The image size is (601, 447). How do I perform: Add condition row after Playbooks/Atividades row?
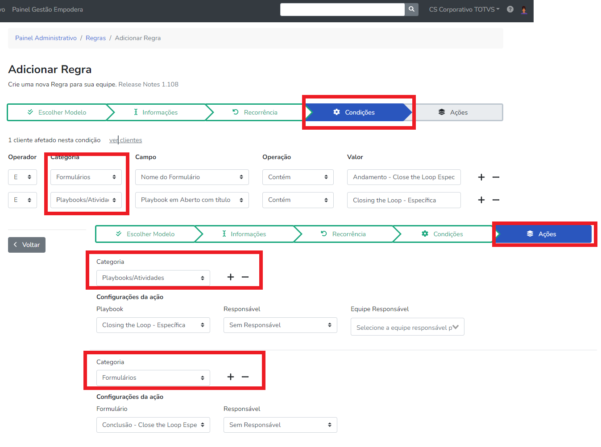pyautogui.click(x=481, y=200)
